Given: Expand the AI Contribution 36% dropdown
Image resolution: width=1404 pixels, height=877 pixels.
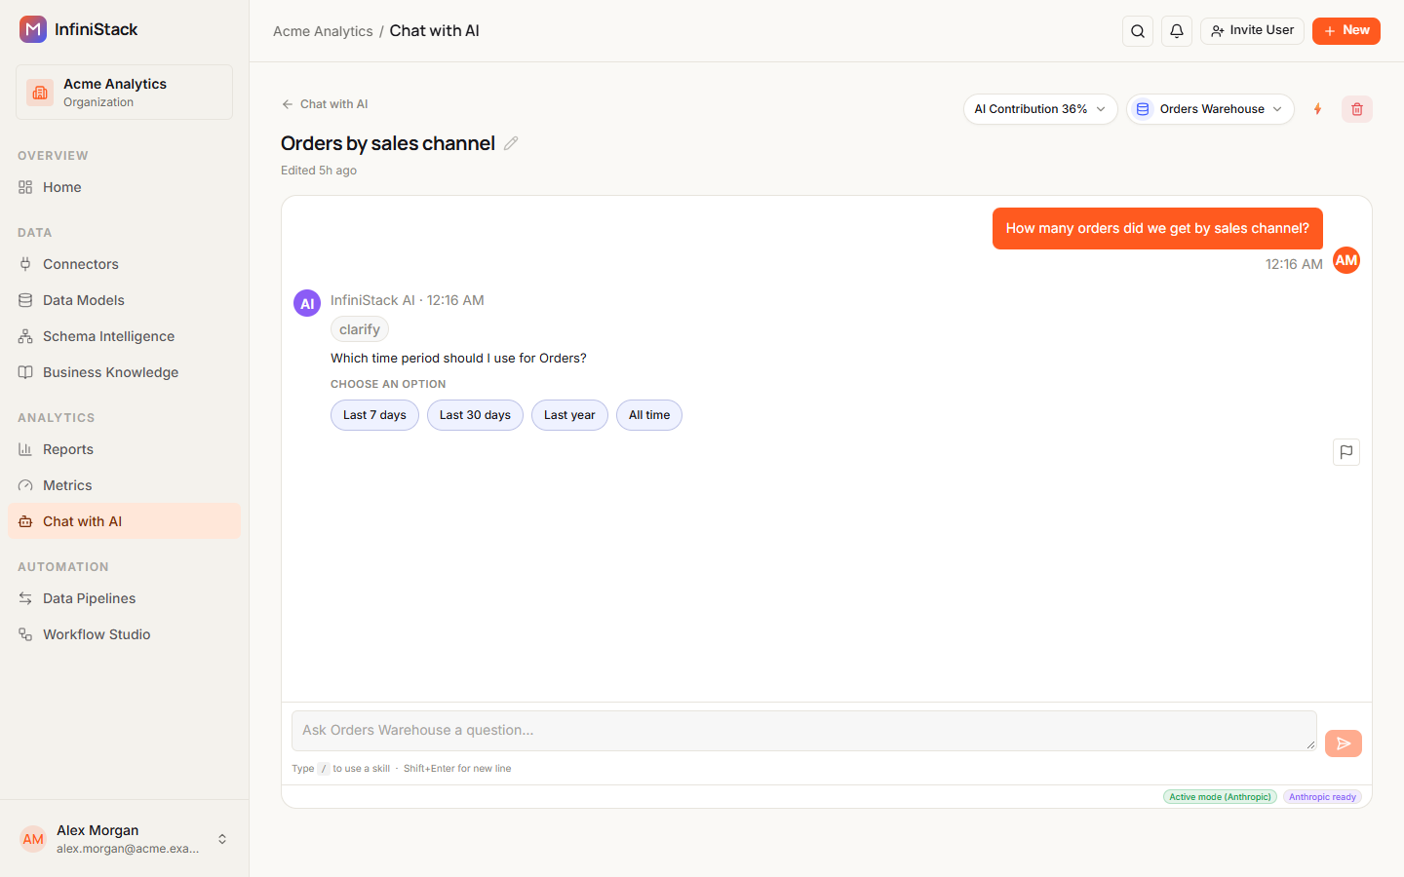Looking at the screenshot, I should coord(1040,109).
